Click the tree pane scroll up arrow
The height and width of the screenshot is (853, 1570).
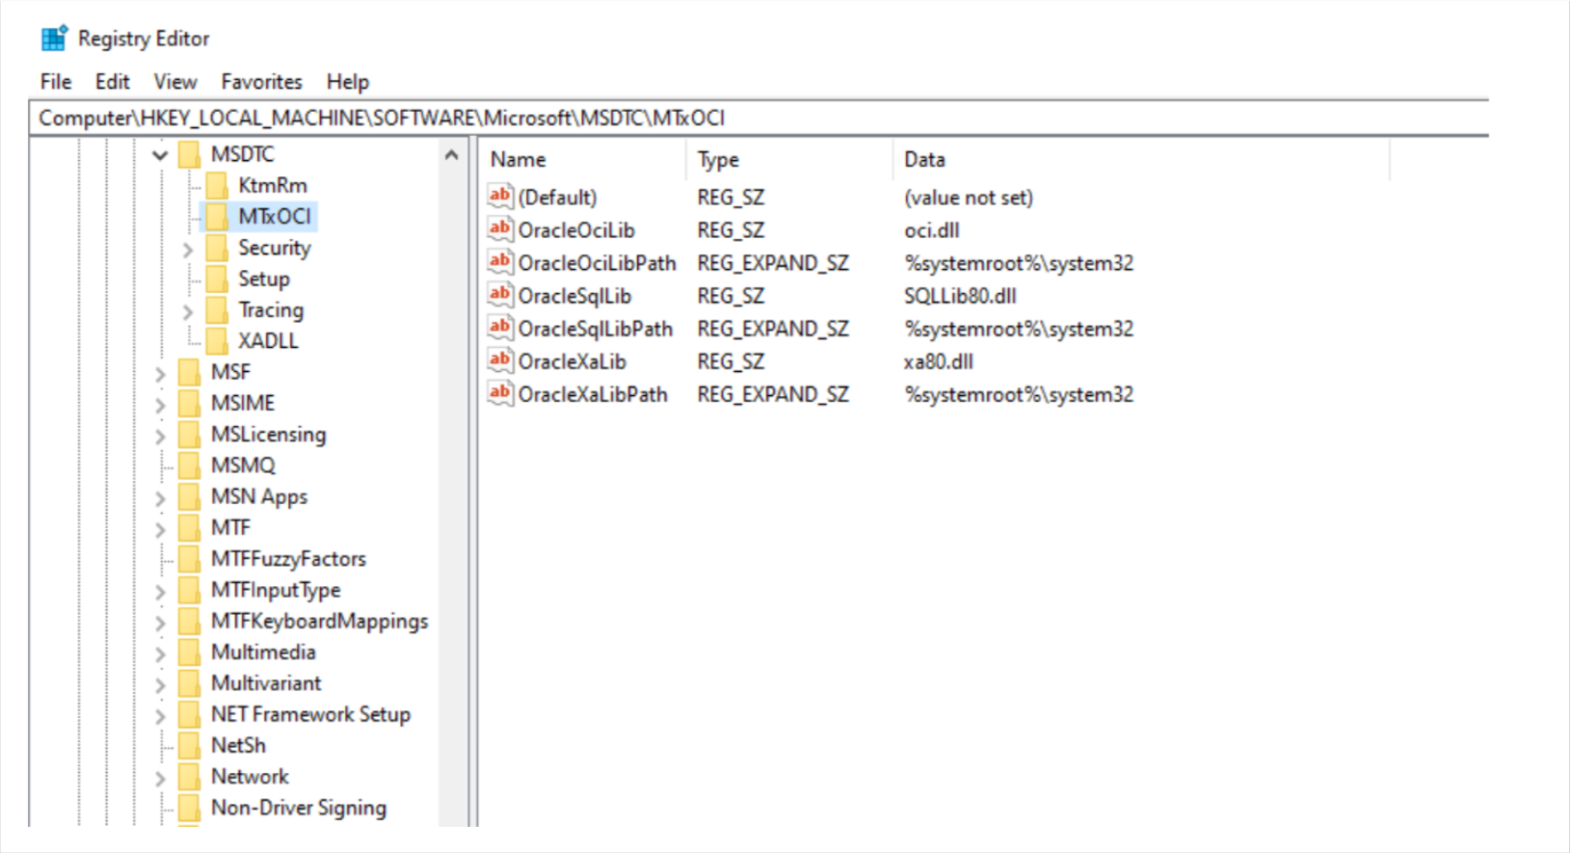(451, 155)
